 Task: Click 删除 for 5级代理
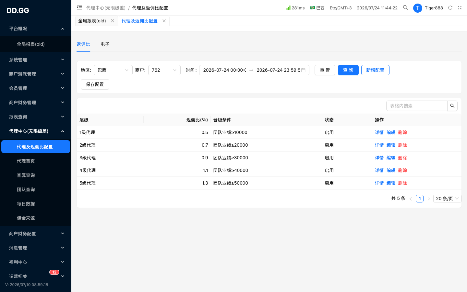coord(402,183)
